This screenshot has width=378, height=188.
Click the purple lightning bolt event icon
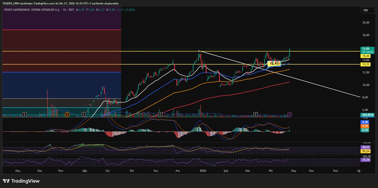coord(290,114)
